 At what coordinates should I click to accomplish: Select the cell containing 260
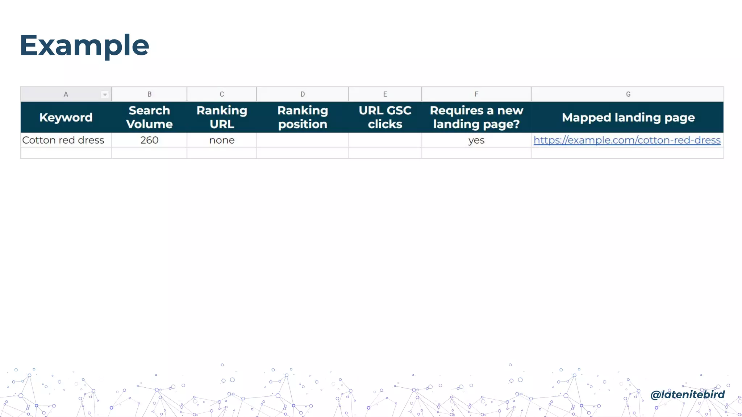149,140
